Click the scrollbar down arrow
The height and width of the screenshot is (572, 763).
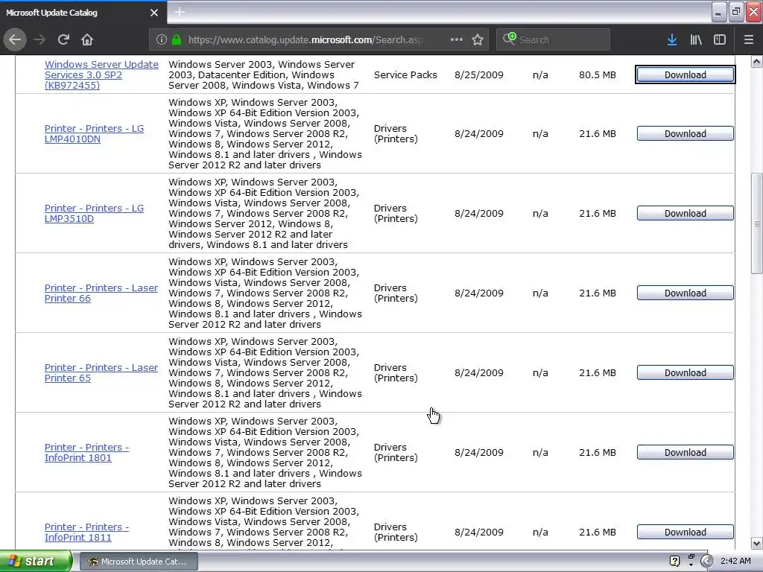pyautogui.click(x=757, y=543)
